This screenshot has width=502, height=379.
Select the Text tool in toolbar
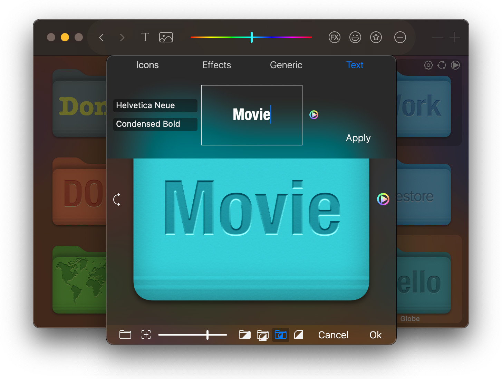pyautogui.click(x=145, y=37)
